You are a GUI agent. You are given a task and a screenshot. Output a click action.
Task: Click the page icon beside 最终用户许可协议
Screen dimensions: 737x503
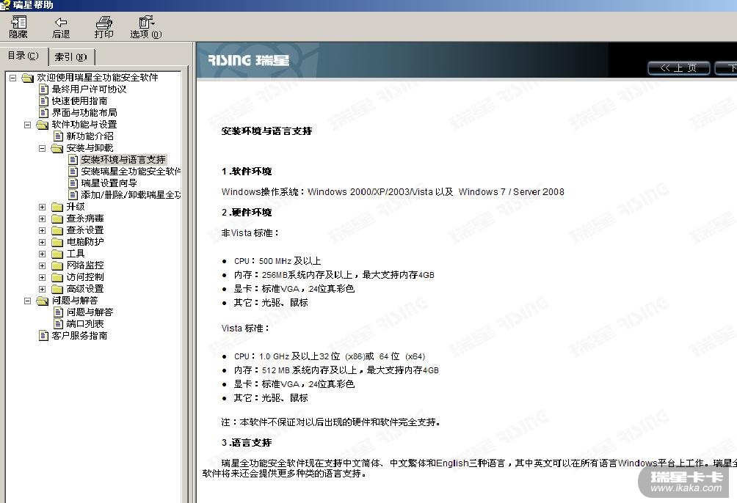coord(44,89)
